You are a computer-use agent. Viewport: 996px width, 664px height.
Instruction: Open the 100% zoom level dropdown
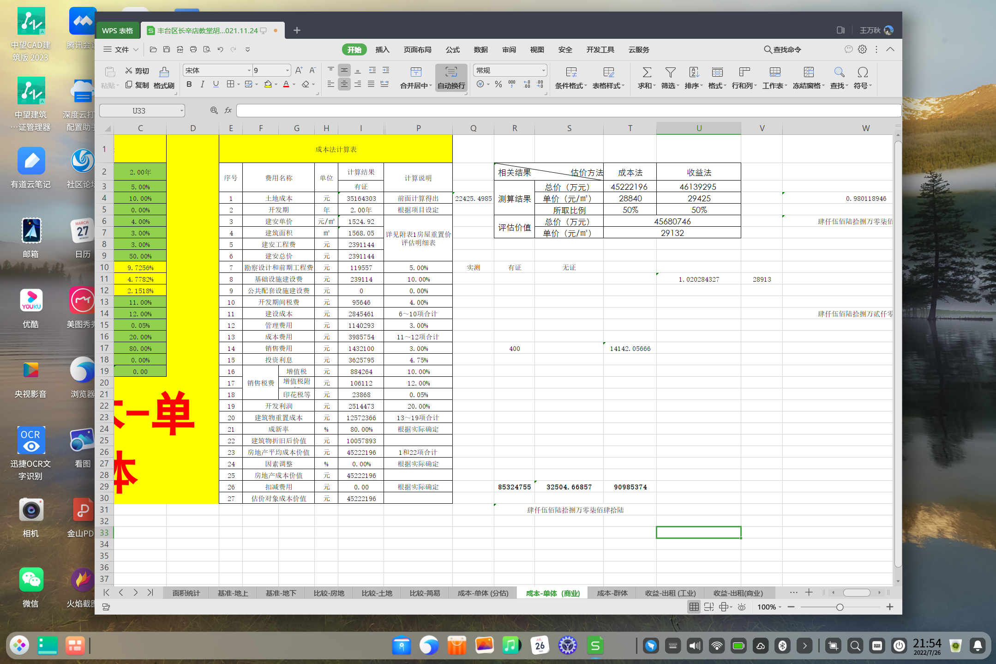coord(769,607)
